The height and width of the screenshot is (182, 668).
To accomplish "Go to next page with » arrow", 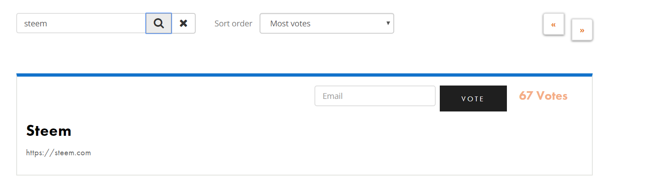I will pos(582,30).
